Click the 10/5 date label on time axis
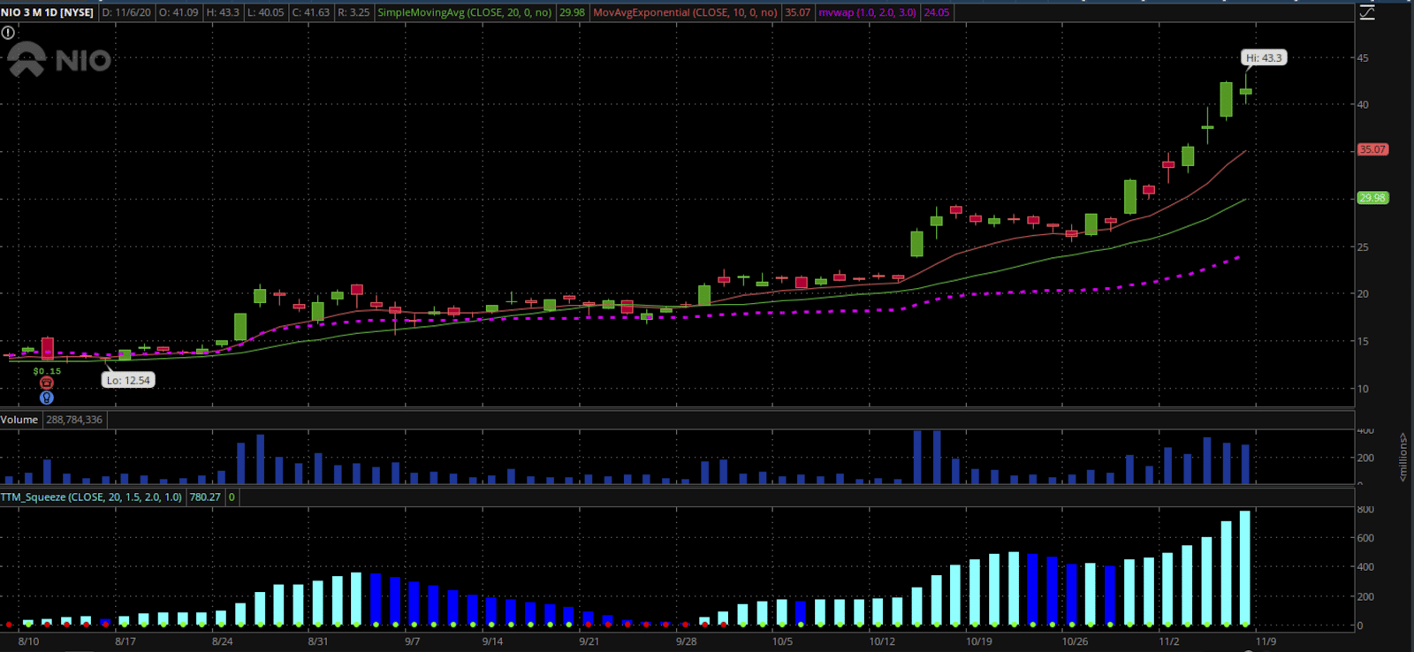1414x652 pixels. [x=782, y=641]
